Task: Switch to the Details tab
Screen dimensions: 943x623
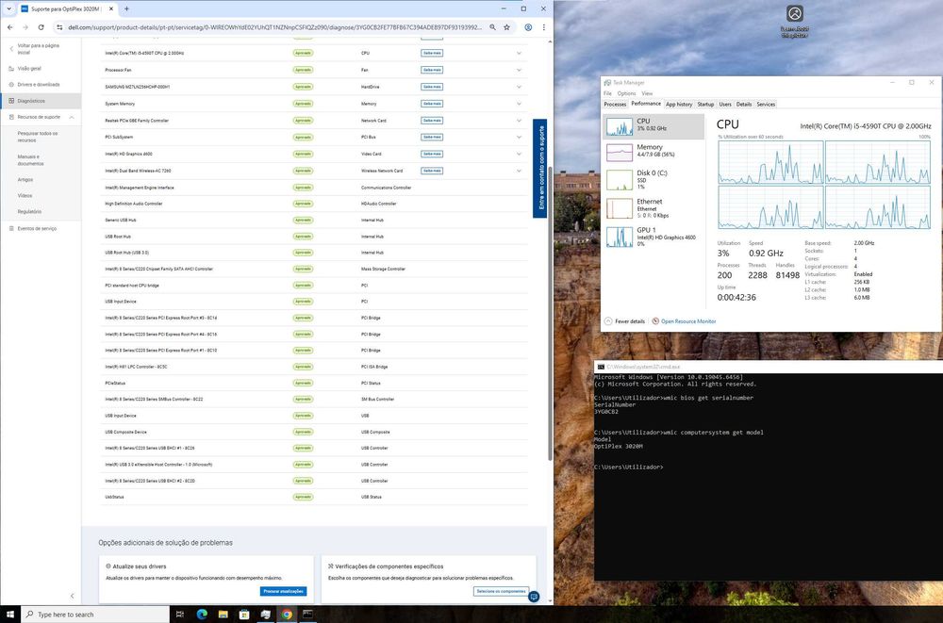Action: point(744,104)
